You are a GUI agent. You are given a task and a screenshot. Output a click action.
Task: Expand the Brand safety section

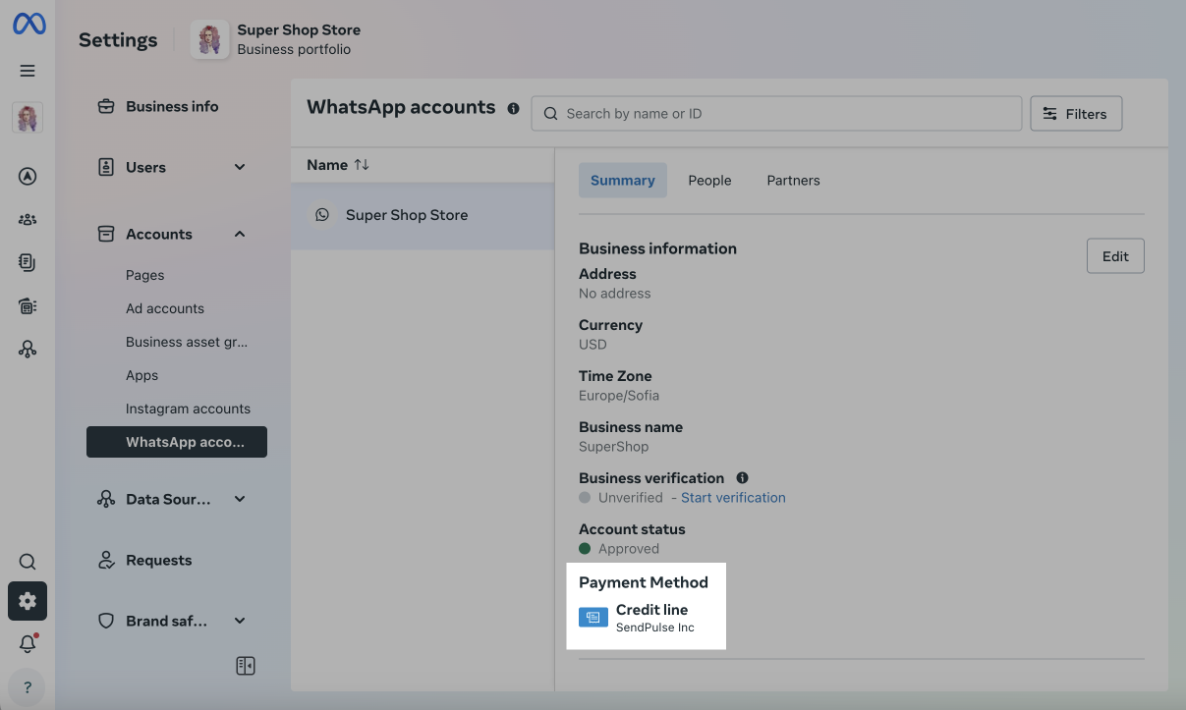coord(240,621)
